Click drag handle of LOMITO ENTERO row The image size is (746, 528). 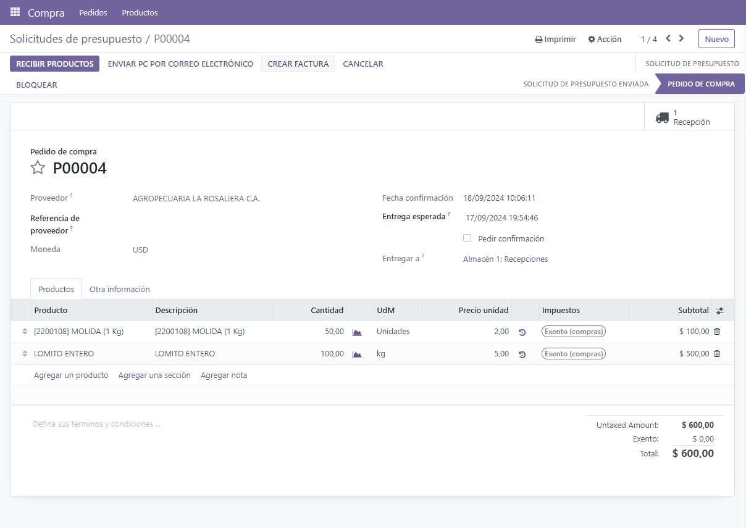[25, 354]
